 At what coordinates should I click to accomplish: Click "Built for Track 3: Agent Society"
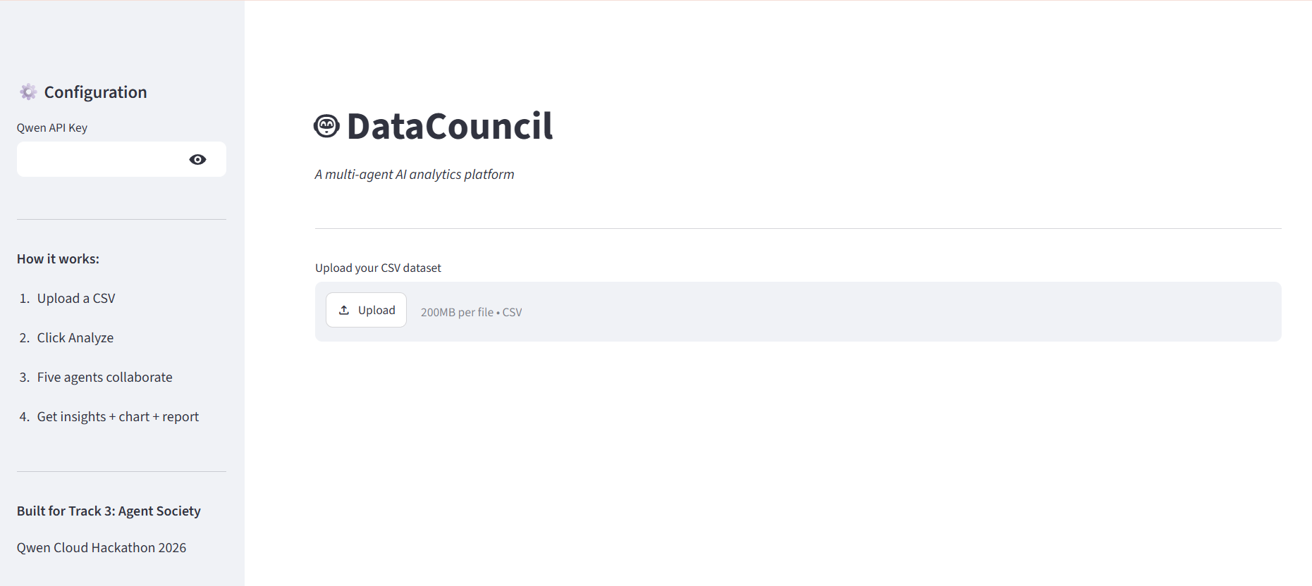109,511
